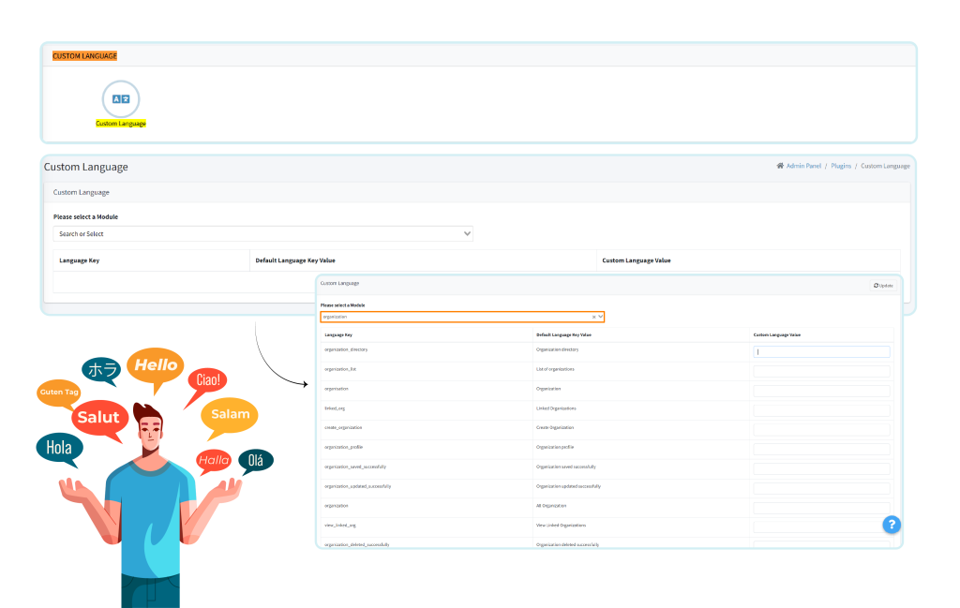Click custom value field for create_organization
This screenshot has width=960, height=608.
click(x=821, y=430)
